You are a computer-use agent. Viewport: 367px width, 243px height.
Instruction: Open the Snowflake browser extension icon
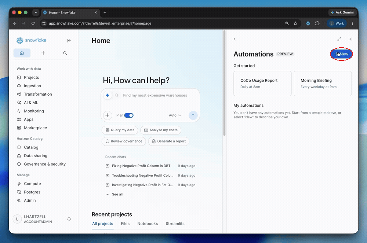tap(308, 23)
